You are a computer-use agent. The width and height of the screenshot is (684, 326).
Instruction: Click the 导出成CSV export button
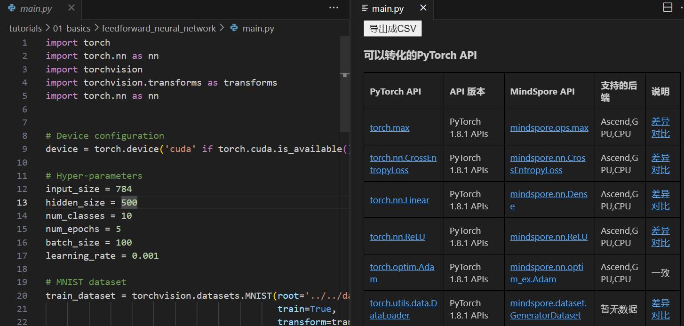[x=393, y=28]
